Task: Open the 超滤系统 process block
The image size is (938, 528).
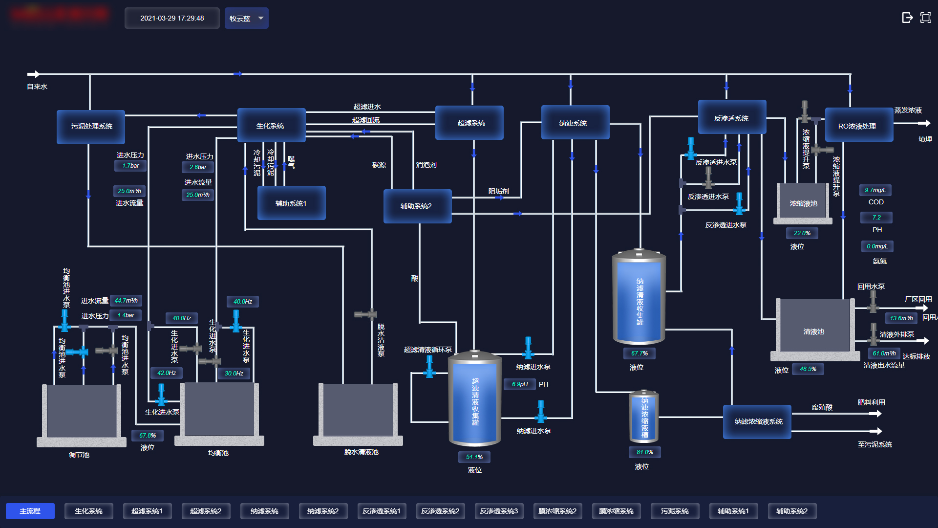Action: click(x=469, y=123)
